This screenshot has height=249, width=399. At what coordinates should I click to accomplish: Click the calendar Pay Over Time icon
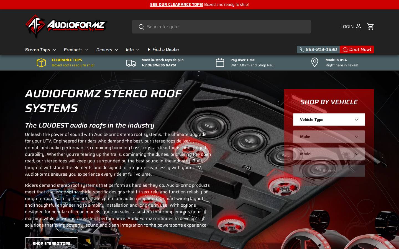point(220,63)
